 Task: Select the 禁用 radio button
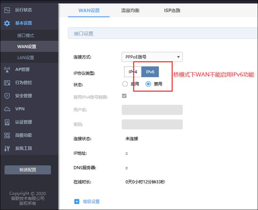(x=148, y=84)
